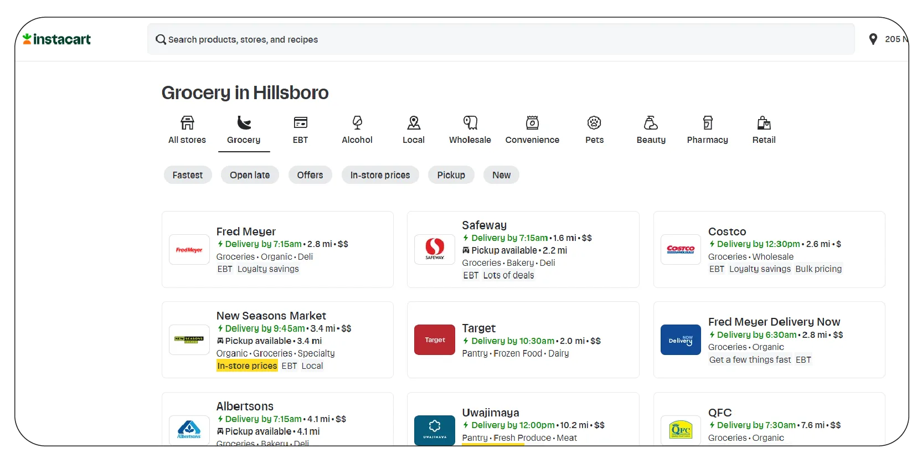Open the Safeway store name link
Image resolution: width=922 pixels, height=458 pixels.
point(485,225)
